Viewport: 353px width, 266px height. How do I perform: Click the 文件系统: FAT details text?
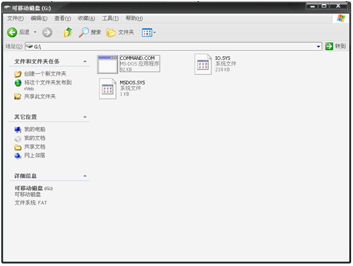click(x=31, y=203)
